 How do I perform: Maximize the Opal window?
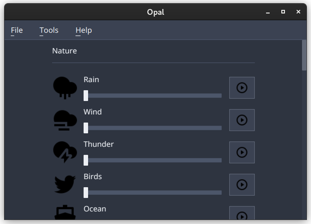pyautogui.click(x=283, y=12)
